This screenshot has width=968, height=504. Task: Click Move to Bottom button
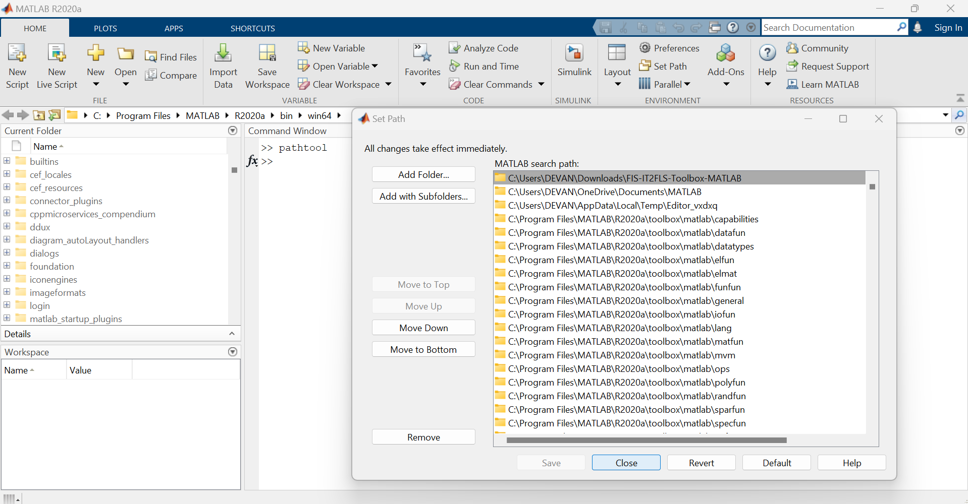tap(423, 349)
